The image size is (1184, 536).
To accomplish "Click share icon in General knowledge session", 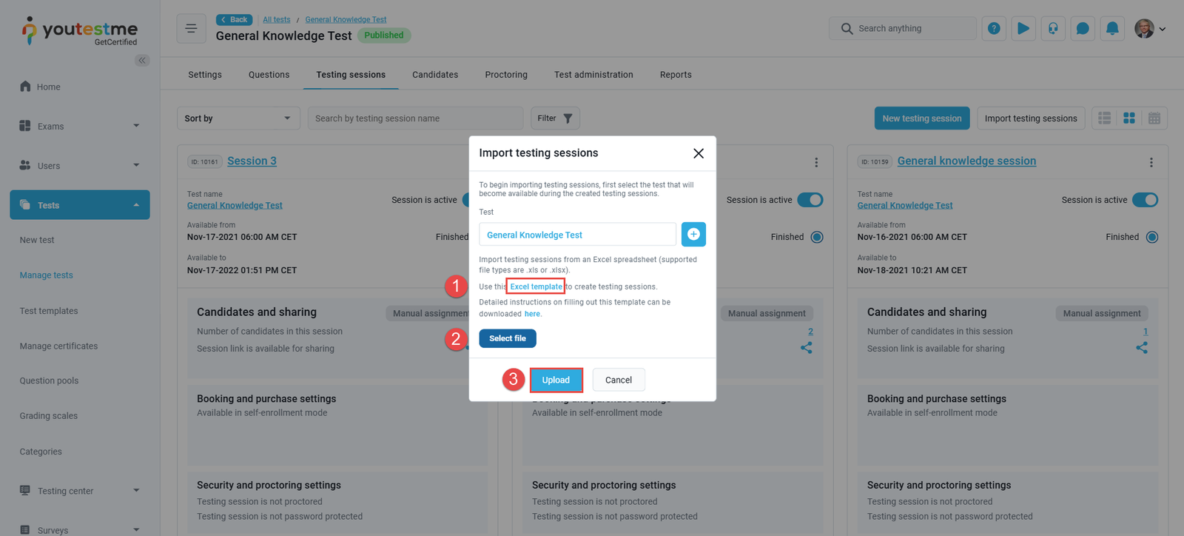I will point(1142,348).
